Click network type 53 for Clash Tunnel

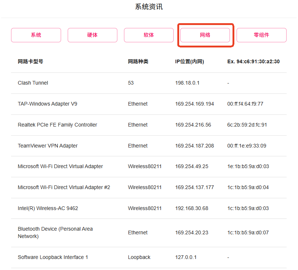pyautogui.click(x=131, y=83)
